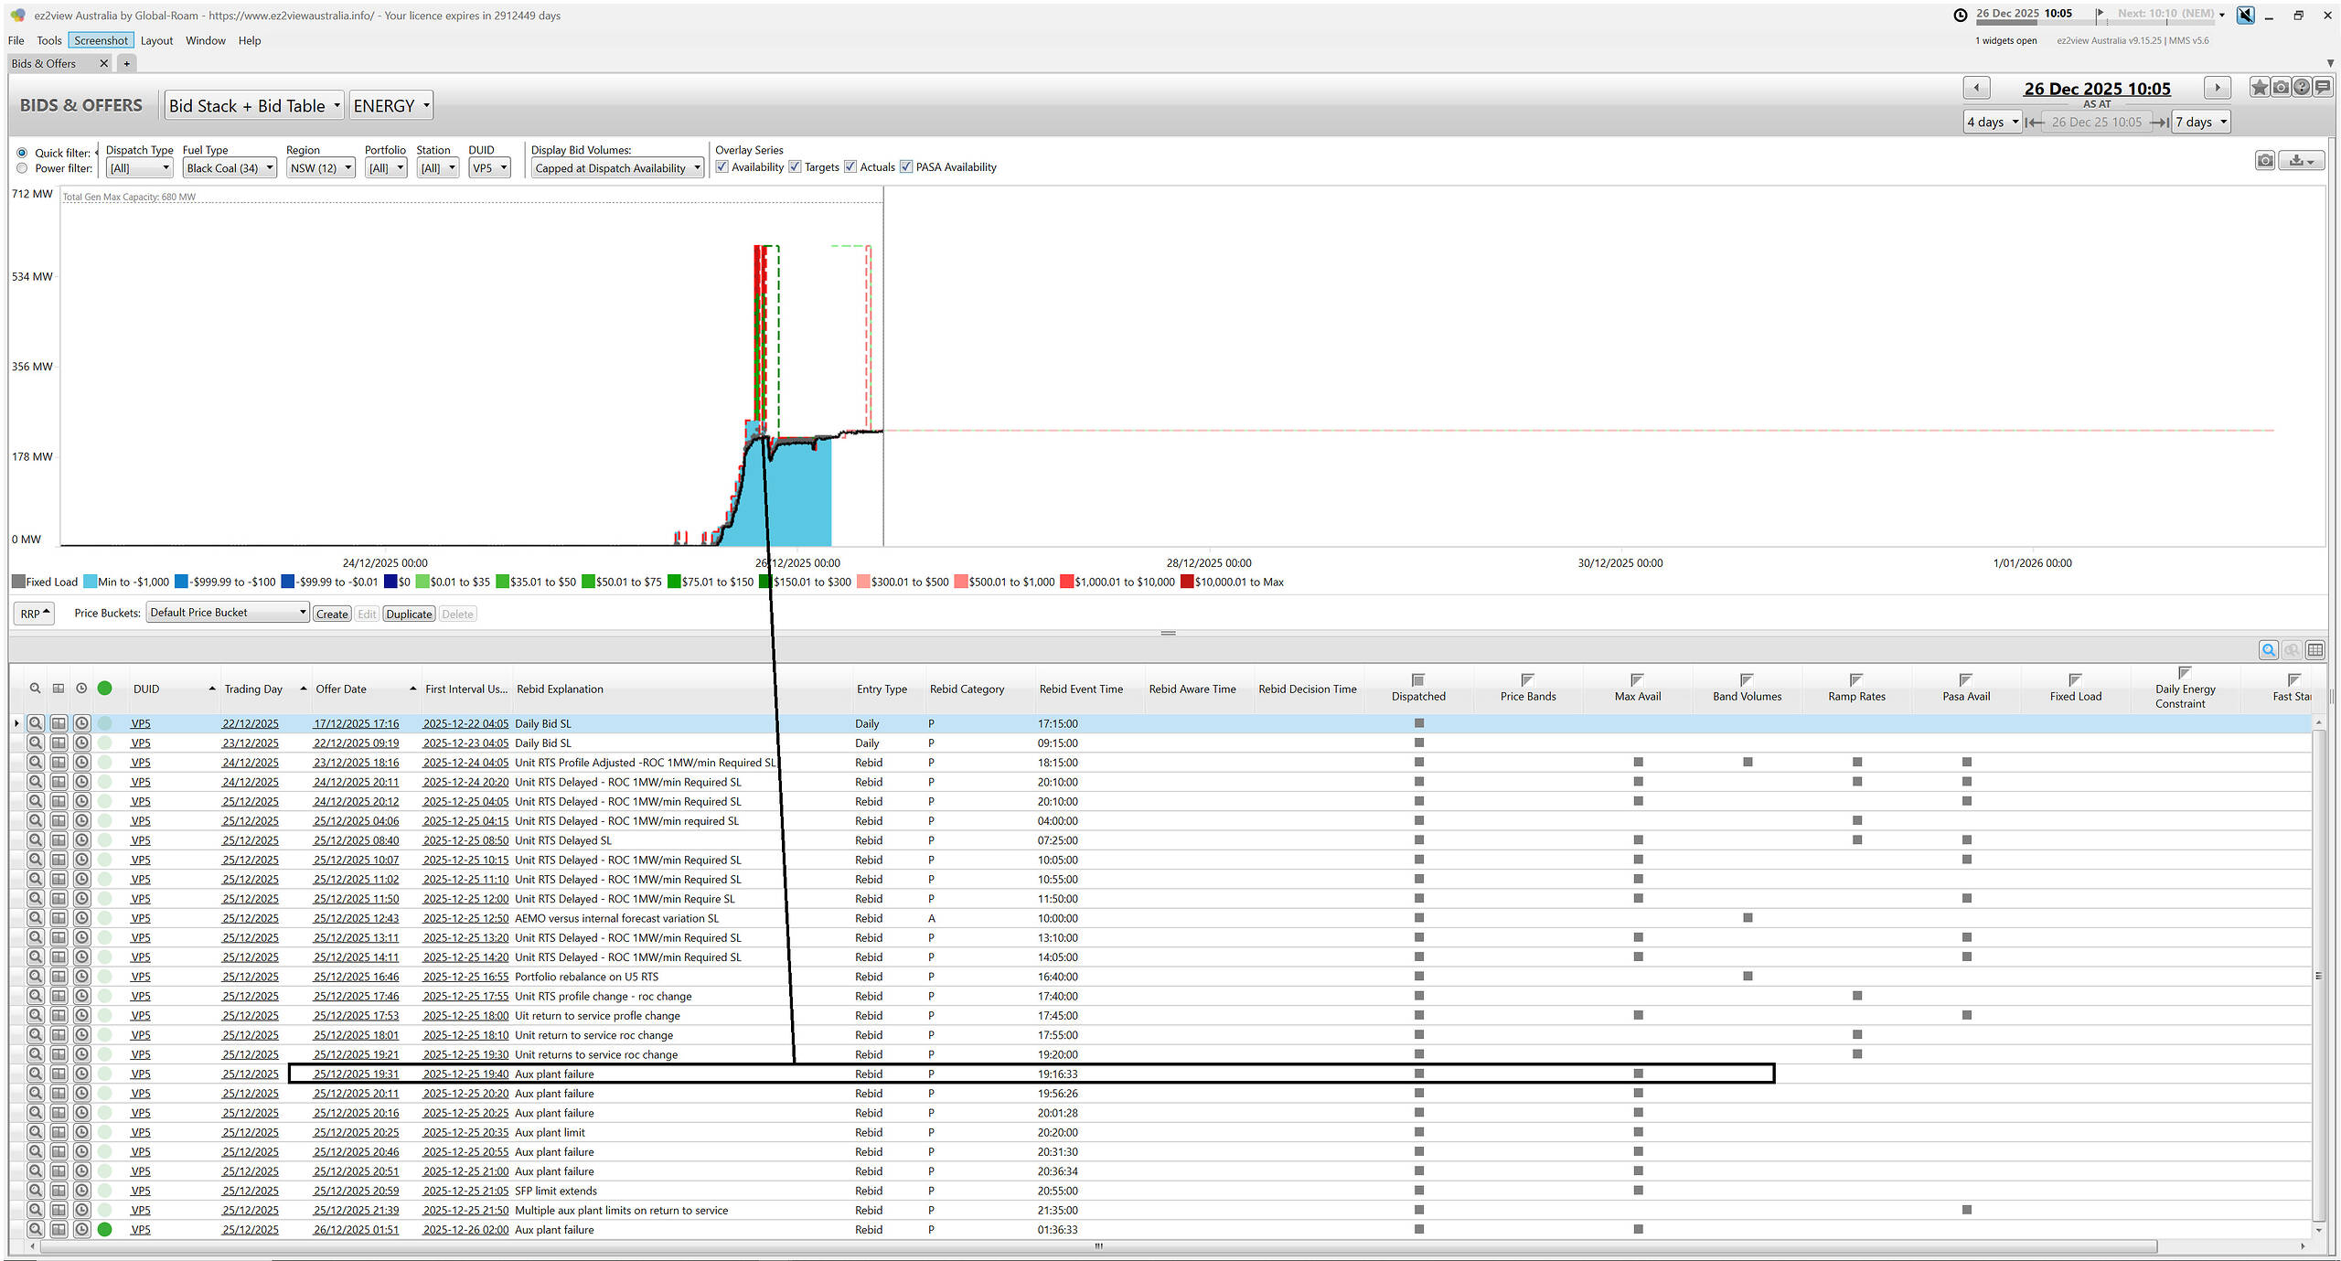The height and width of the screenshot is (1261, 2341).
Task: Expand the Default Price Bucket dropdown
Action: (228, 613)
